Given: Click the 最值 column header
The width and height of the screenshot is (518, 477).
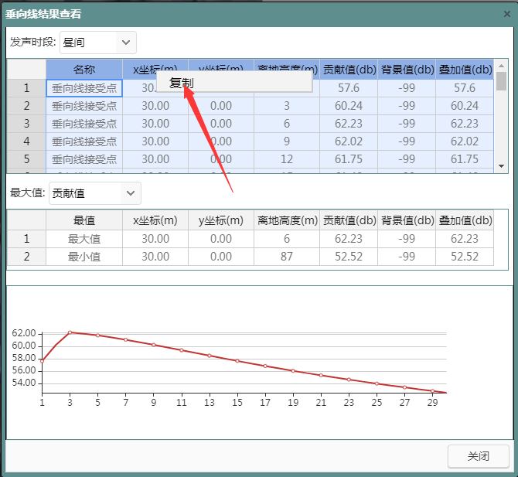Looking at the screenshot, I should (83, 220).
